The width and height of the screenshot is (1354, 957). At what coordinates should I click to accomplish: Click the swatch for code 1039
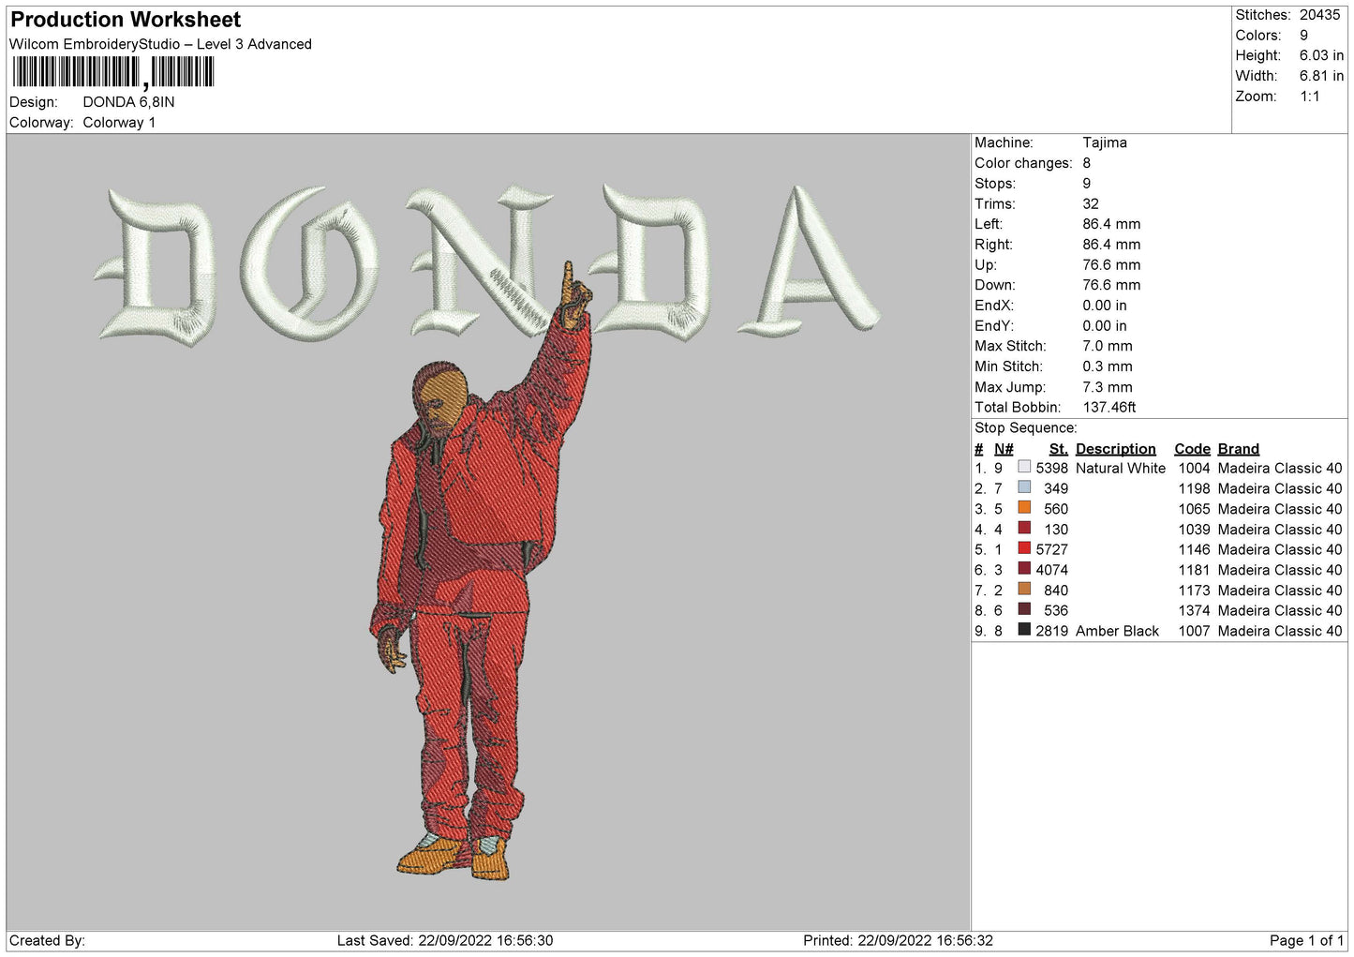click(1024, 529)
